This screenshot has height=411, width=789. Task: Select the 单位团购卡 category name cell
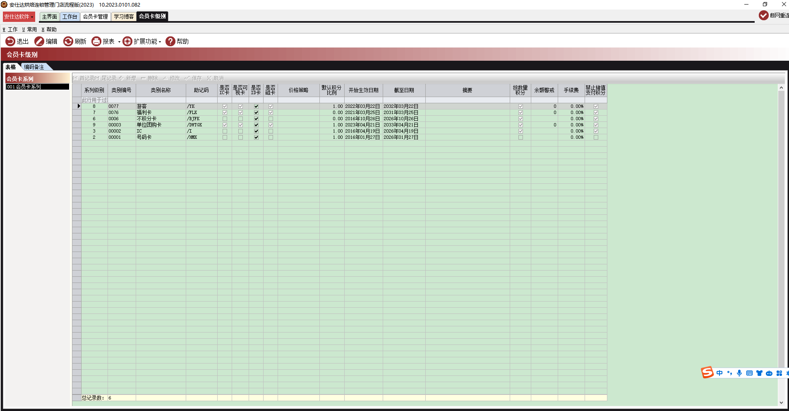[x=161, y=125]
